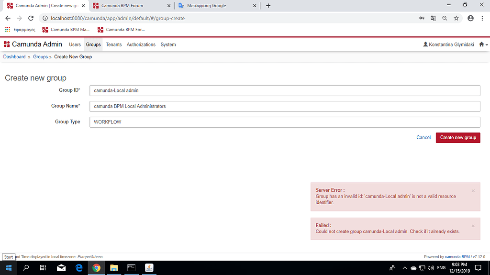Screen dimensions: 490x275
Task: Open saved passwords key icon
Action: click(x=422, y=18)
